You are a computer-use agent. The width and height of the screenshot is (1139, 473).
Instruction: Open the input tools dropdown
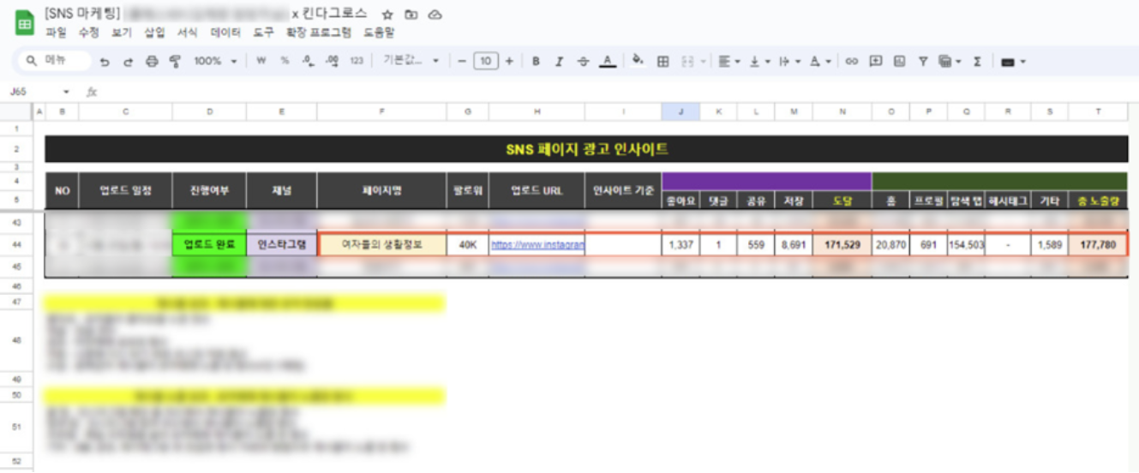pyautogui.click(x=1013, y=62)
